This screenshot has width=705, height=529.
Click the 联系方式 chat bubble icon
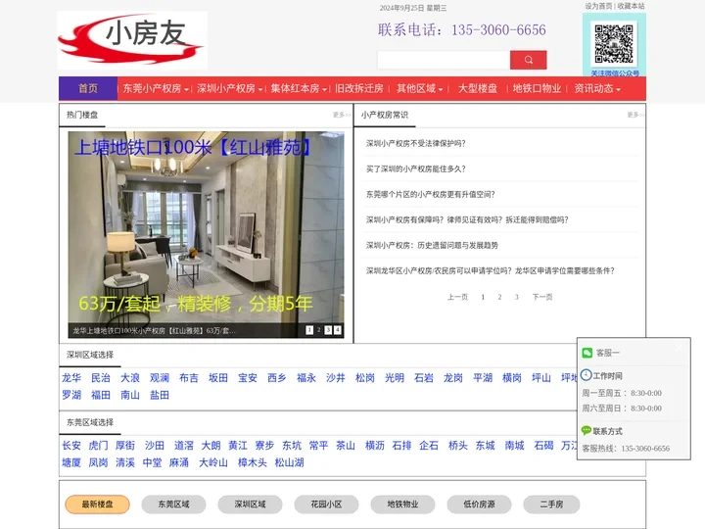587,430
